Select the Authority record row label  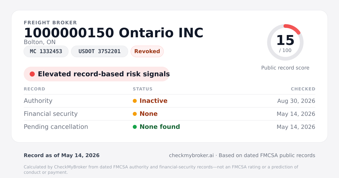click(x=38, y=101)
